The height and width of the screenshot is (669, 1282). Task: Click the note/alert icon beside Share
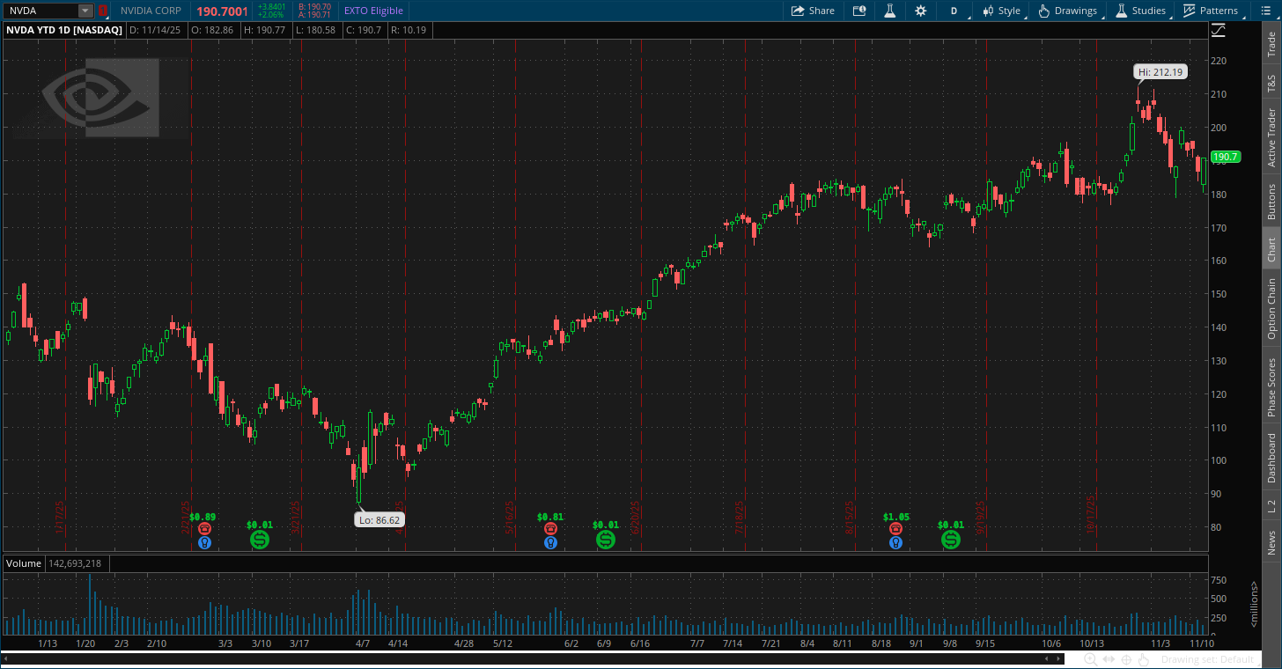[858, 11]
